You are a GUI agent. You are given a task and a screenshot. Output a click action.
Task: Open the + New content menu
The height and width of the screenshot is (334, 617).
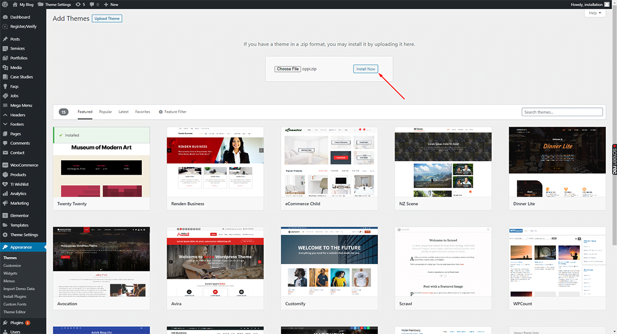point(111,4)
